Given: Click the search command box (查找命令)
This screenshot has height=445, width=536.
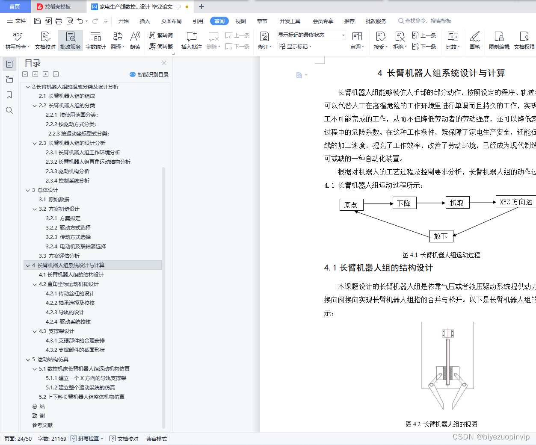Looking at the screenshot, I should pyautogui.click(x=425, y=21).
